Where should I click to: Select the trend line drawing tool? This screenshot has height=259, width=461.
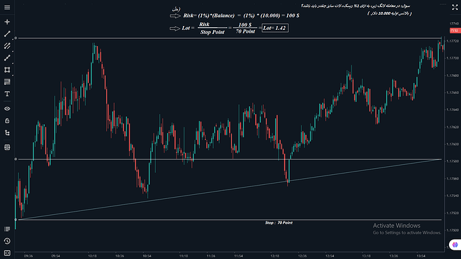point(7,34)
